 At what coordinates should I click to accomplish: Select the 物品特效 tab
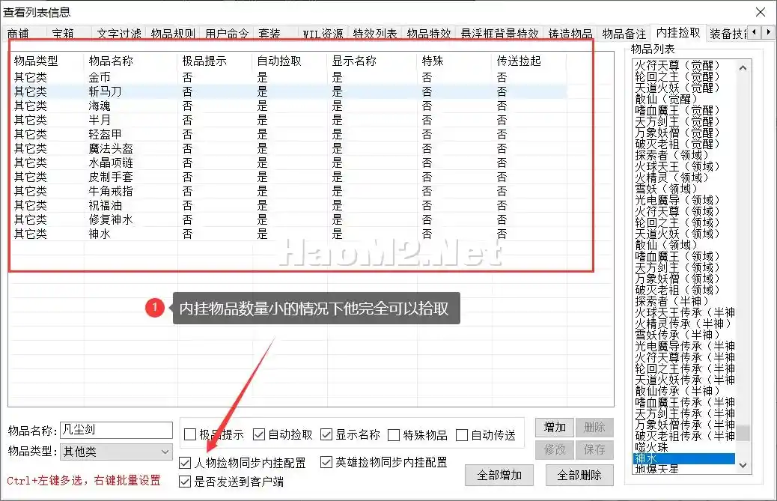pyautogui.click(x=429, y=33)
